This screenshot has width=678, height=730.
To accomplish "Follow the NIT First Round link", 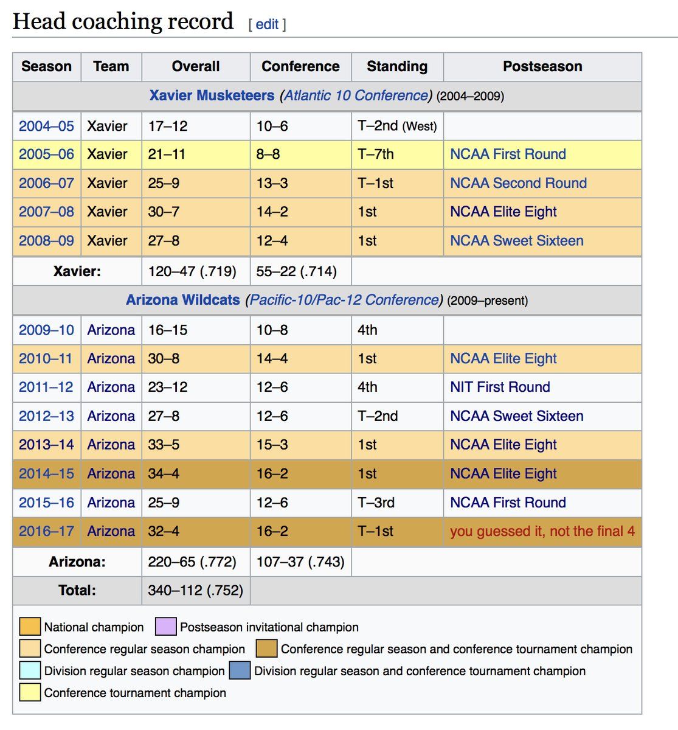I will pos(500,387).
